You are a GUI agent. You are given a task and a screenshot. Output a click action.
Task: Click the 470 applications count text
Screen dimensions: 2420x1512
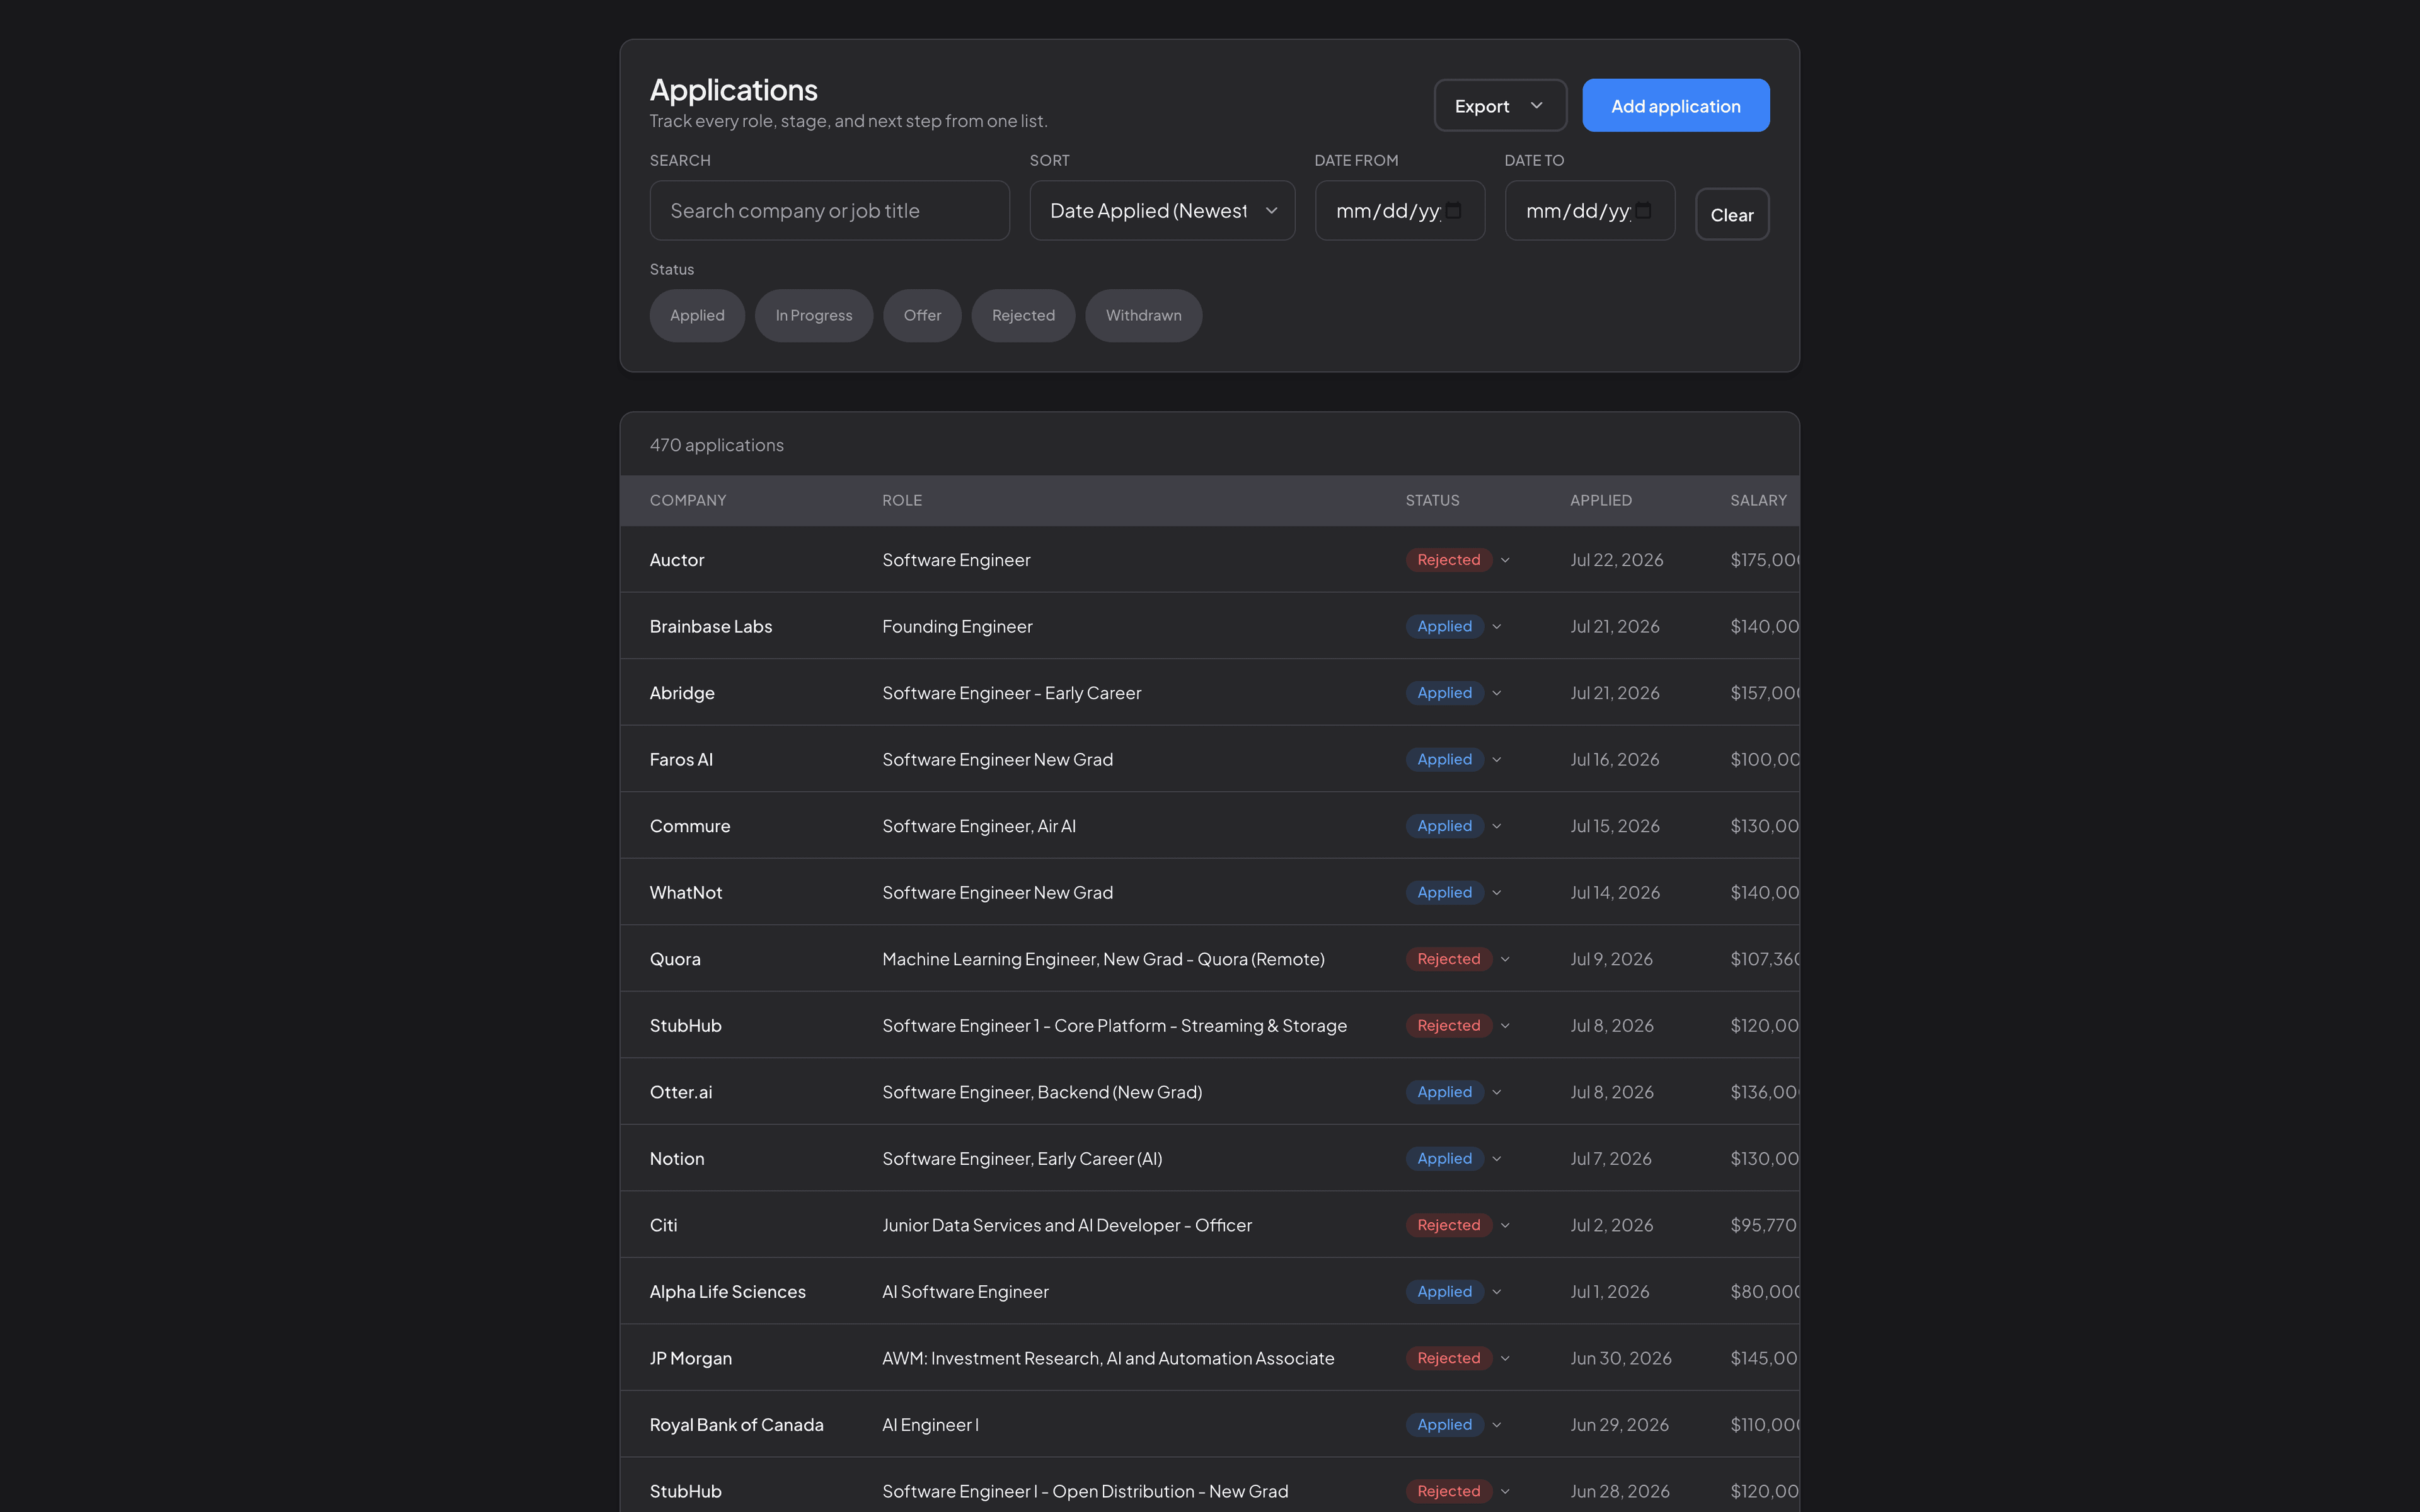coord(716,445)
